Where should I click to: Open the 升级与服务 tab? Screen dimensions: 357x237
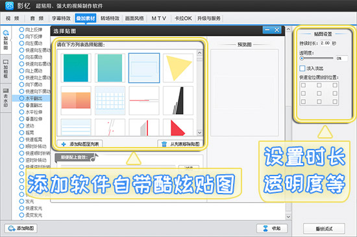(x=209, y=18)
